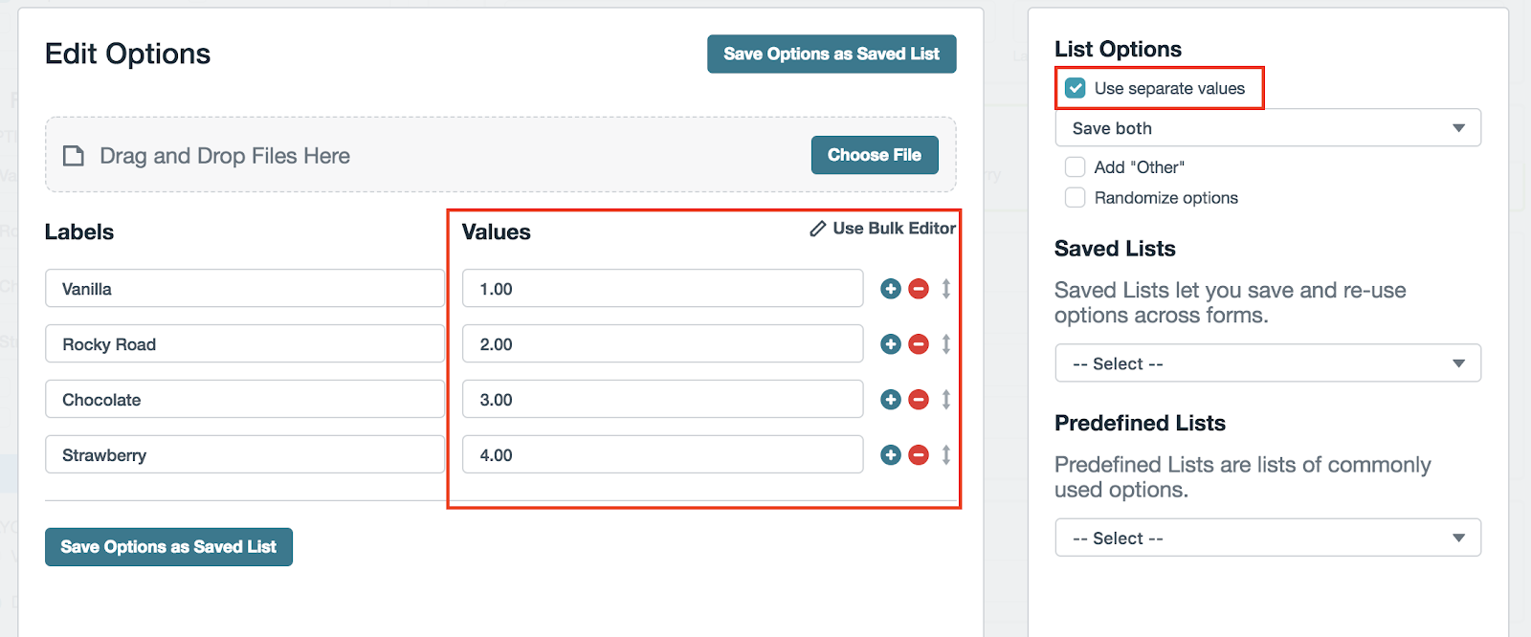Remove the Rocky Road option row
The height and width of the screenshot is (637, 1531).
pyautogui.click(x=919, y=344)
